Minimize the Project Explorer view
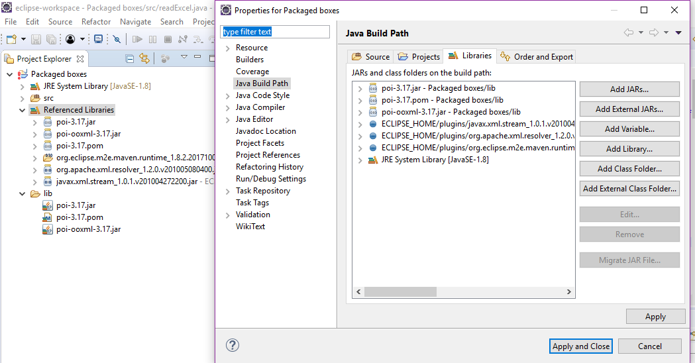Viewport: 695px width, 363px height. pos(197,57)
